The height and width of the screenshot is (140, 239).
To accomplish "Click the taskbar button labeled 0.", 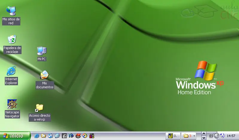I will (173, 136).
